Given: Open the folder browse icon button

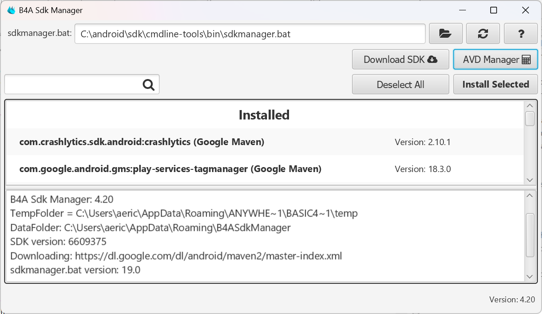Looking at the screenshot, I should click(446, 34).
